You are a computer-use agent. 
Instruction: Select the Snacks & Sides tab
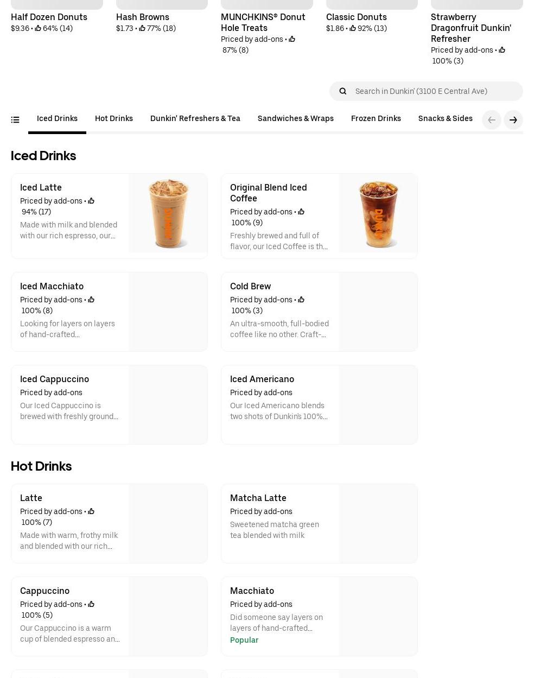pos(445,119)
